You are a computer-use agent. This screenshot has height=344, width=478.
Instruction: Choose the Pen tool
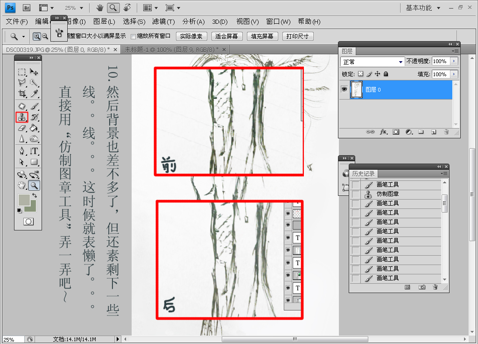pyautogui.click(x=22, y=151)
